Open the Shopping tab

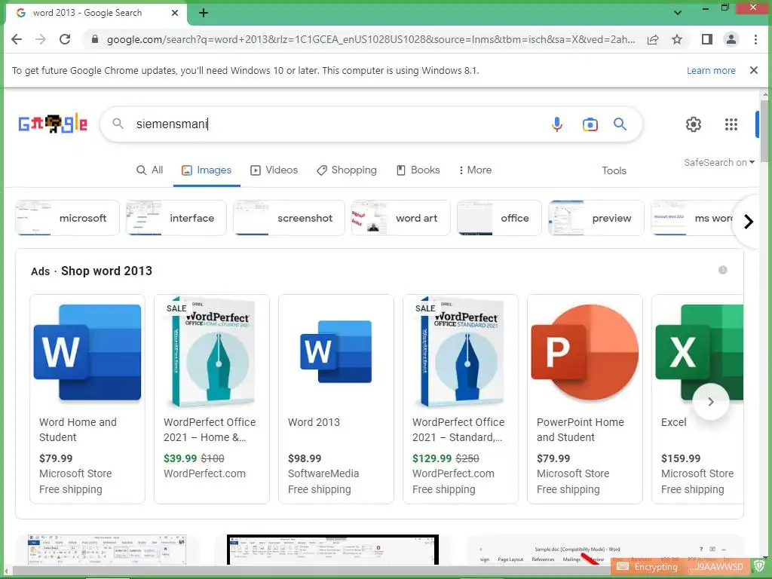tap(347, 170)
